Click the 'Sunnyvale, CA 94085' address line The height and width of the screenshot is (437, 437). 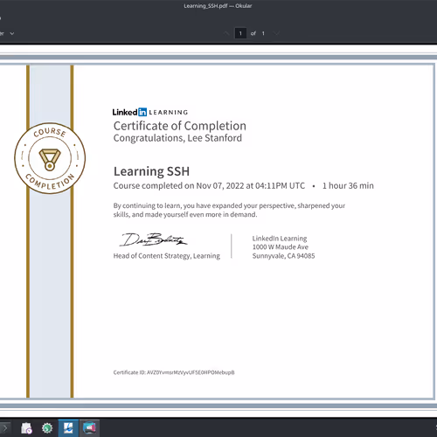[283, 256]
